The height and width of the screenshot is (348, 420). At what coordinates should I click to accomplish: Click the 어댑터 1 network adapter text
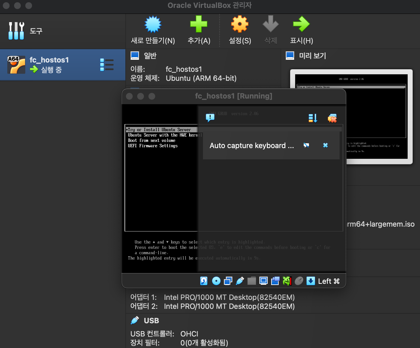[x=213, y=297]
